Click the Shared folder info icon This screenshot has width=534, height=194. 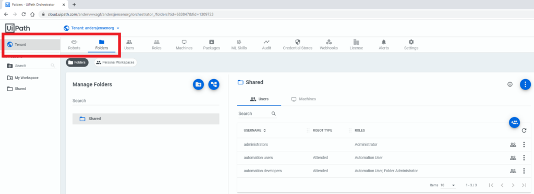pyautogui.click(x=510, y=84)
